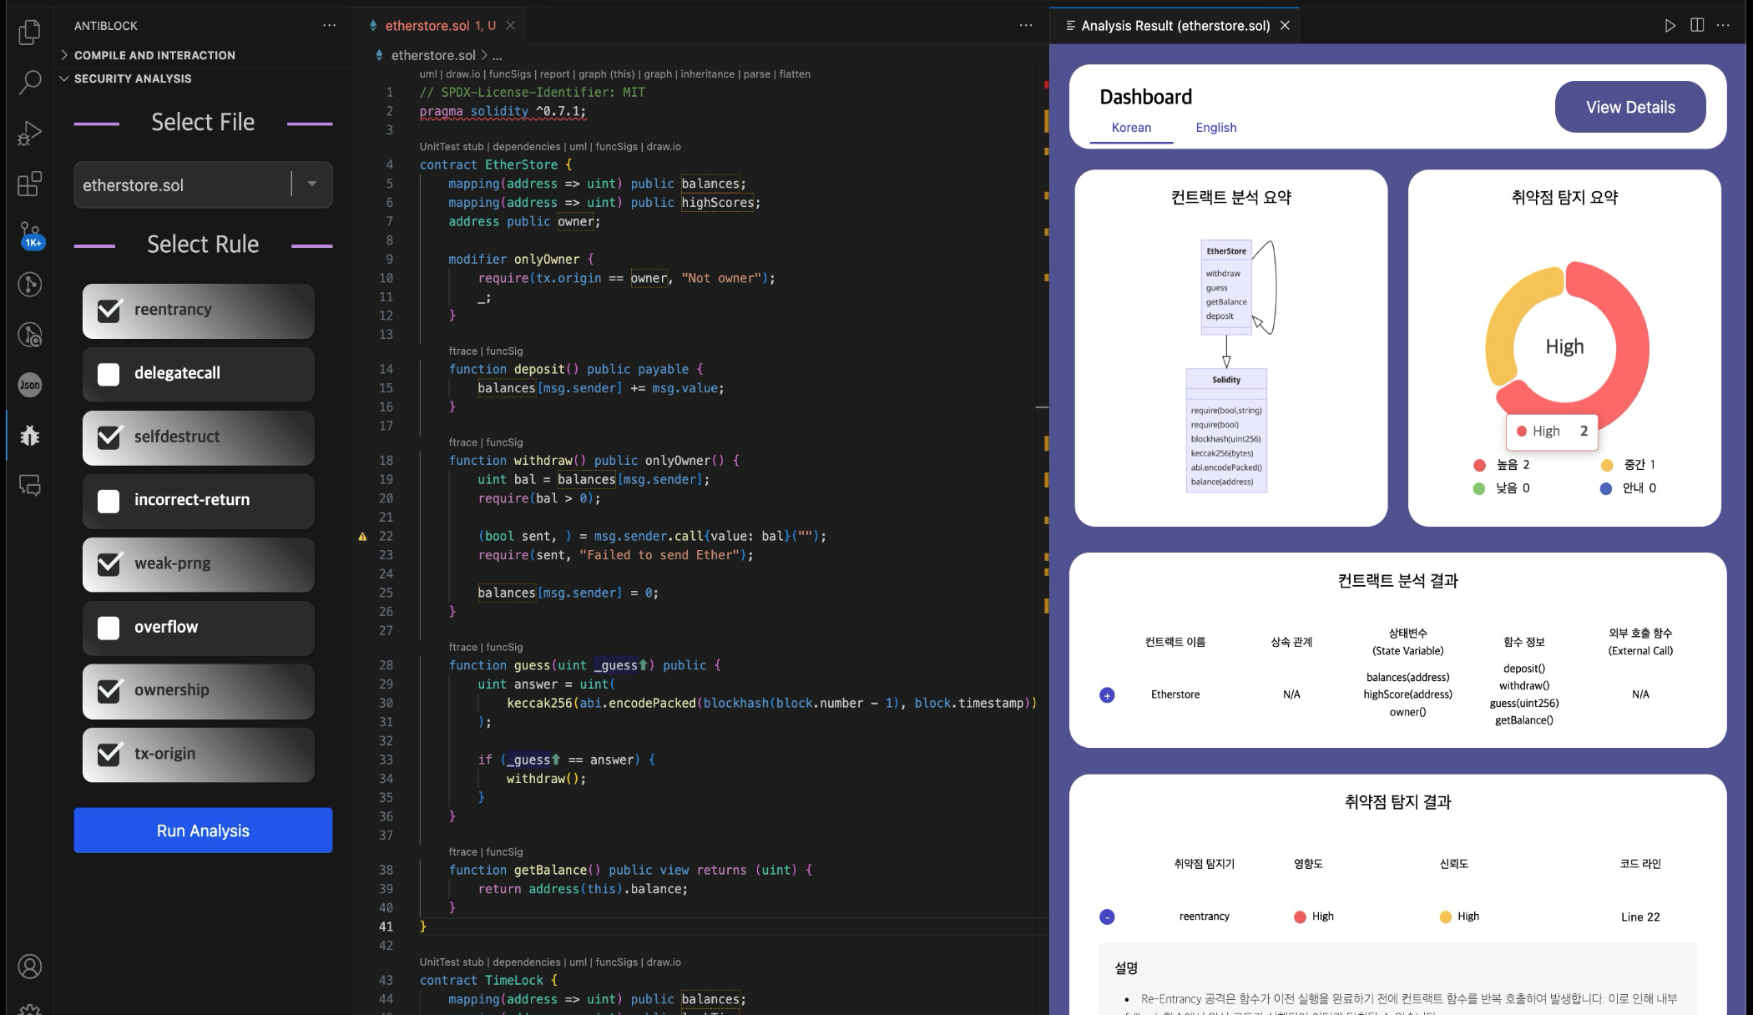The height and width of the screenshot is (1015, 1753).
Task: Enable the overflow rule checkbox
Action: coord(109,628)
